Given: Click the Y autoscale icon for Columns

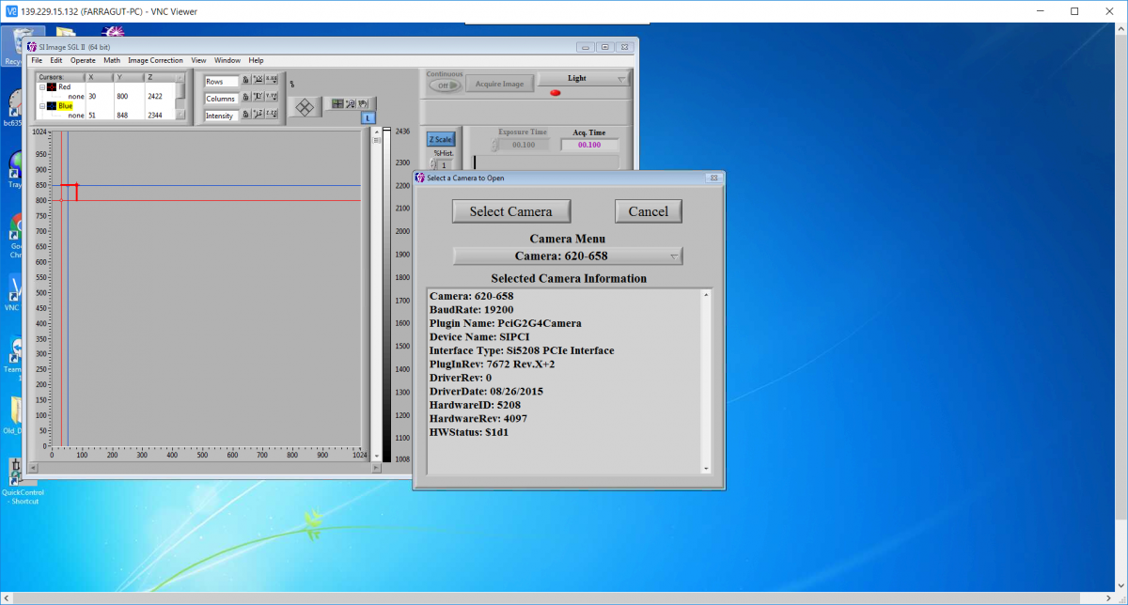Looking at the screenshot, I should [x=258, y=98].
